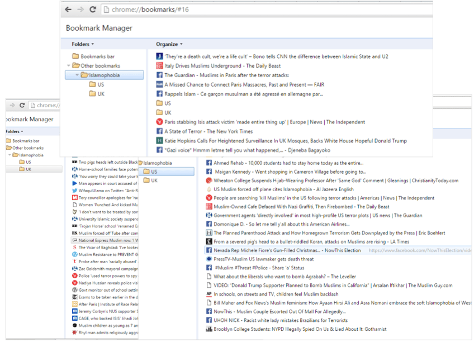Click the Facebook icon beside Ahmed Rehab bookmark
The width and height of the screenshot is (474, 347).
209,163
